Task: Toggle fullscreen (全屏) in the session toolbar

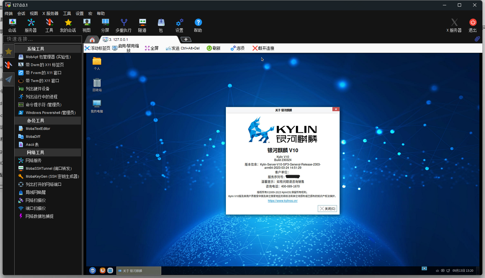Action: point(152,48)
